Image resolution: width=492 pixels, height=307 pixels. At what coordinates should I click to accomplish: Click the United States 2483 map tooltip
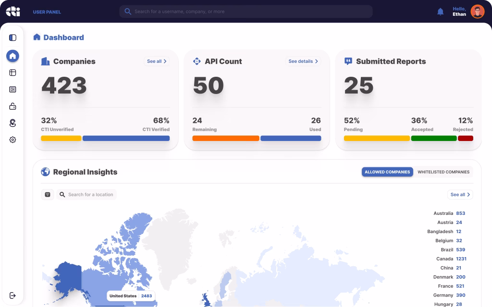coord(131,295)
